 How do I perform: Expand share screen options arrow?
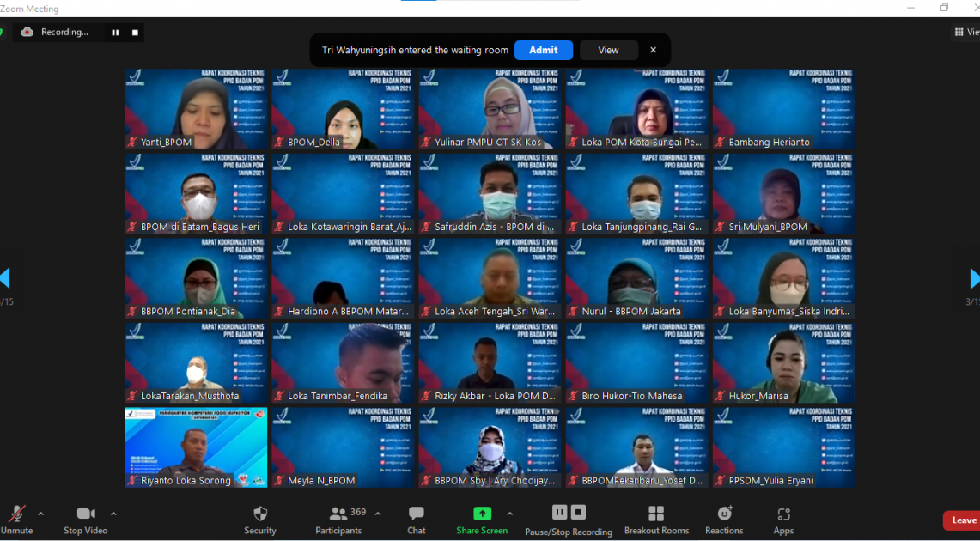tap(509, 514)
